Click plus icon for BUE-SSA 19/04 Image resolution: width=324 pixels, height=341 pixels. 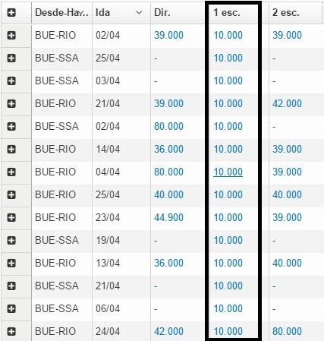[11, 240]
